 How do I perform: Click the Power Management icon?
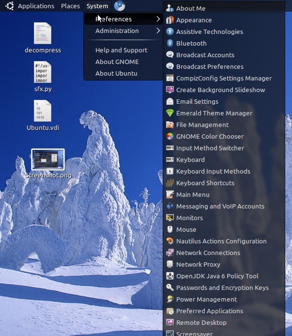(170, 299)
